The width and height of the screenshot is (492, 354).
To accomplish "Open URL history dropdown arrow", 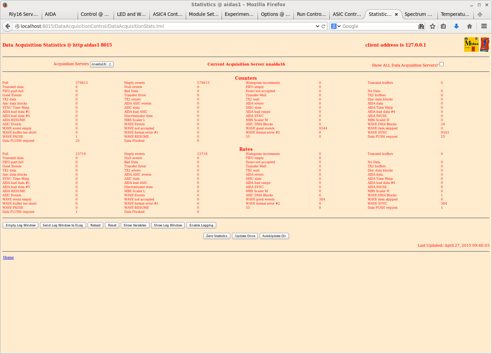I will pos(318,26).
